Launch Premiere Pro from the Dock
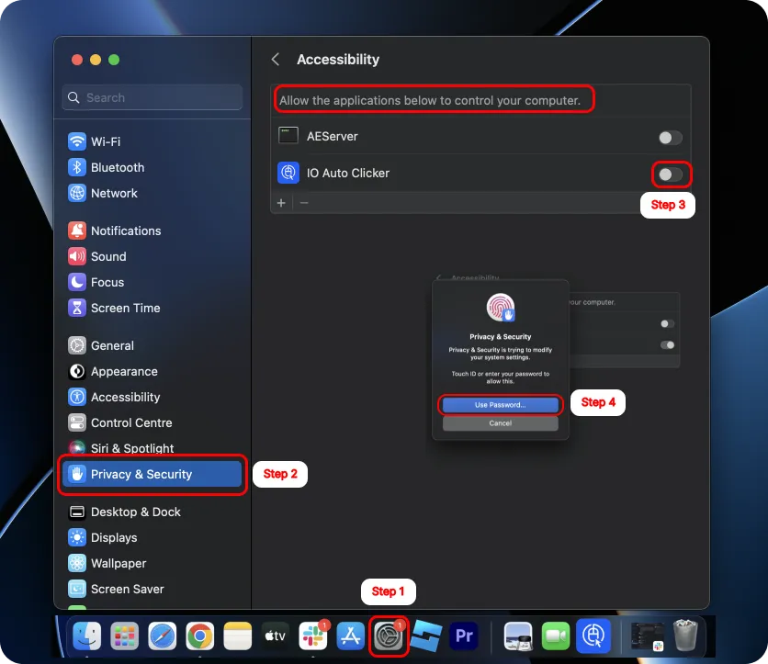Image resolution: width=768 pixels, height=664 pixels. (464, 636)
